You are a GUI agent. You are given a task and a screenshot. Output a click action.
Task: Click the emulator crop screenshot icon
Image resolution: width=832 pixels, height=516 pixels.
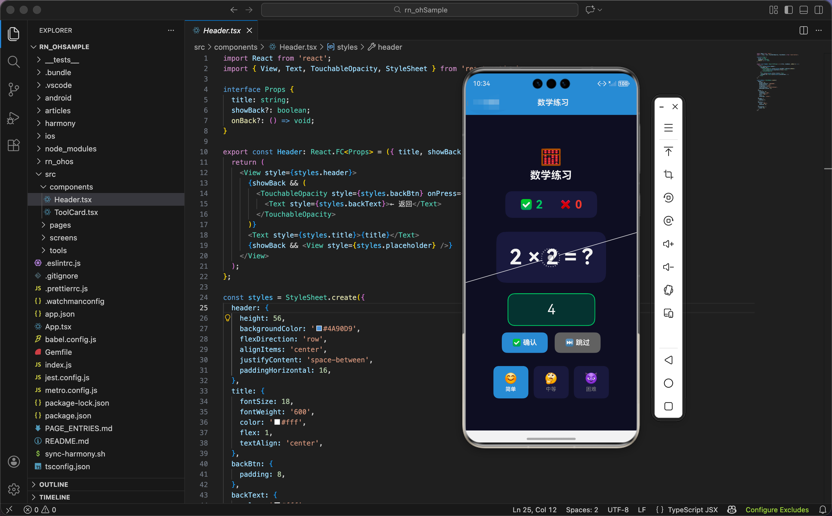tap(668, 175)
